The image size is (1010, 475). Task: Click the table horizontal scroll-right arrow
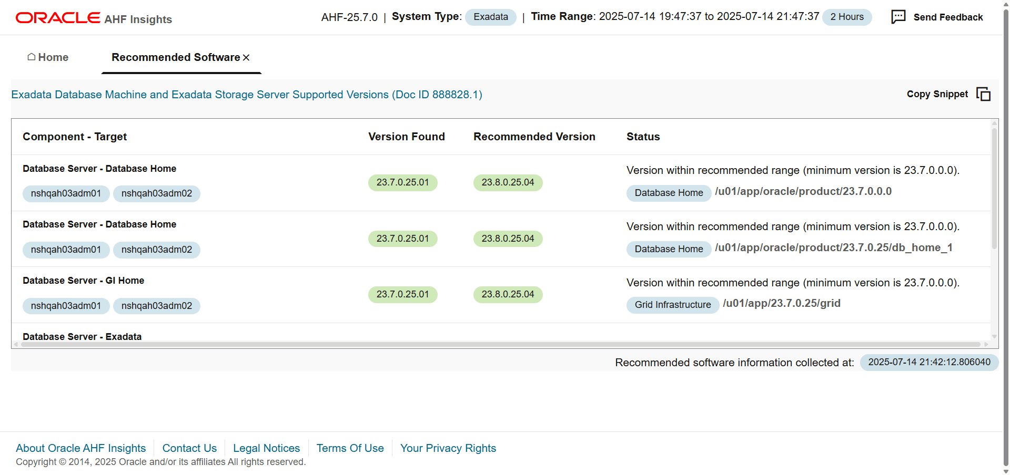click(986, 345)
